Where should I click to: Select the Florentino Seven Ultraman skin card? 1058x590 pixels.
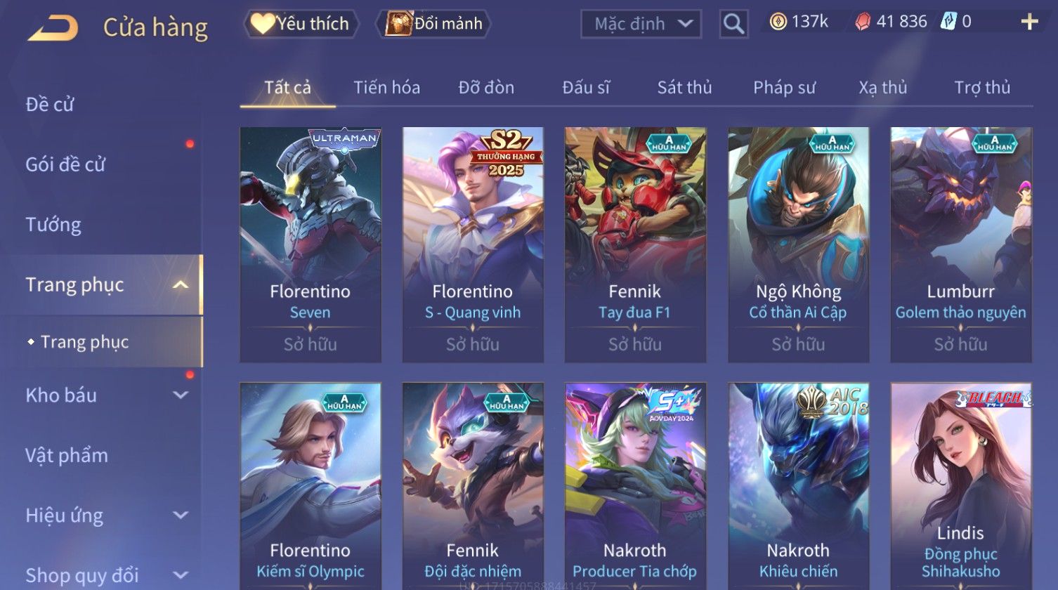click(x=311, y=244)
